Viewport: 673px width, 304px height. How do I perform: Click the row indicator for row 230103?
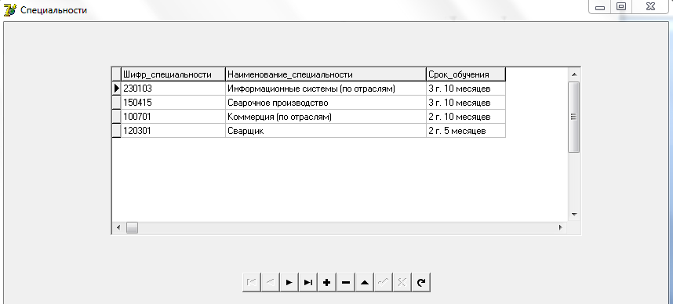tap(116, 89)
